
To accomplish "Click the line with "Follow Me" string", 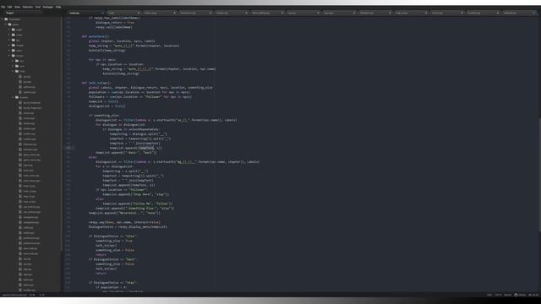I will pyautogui.click(x=138, y=204).
